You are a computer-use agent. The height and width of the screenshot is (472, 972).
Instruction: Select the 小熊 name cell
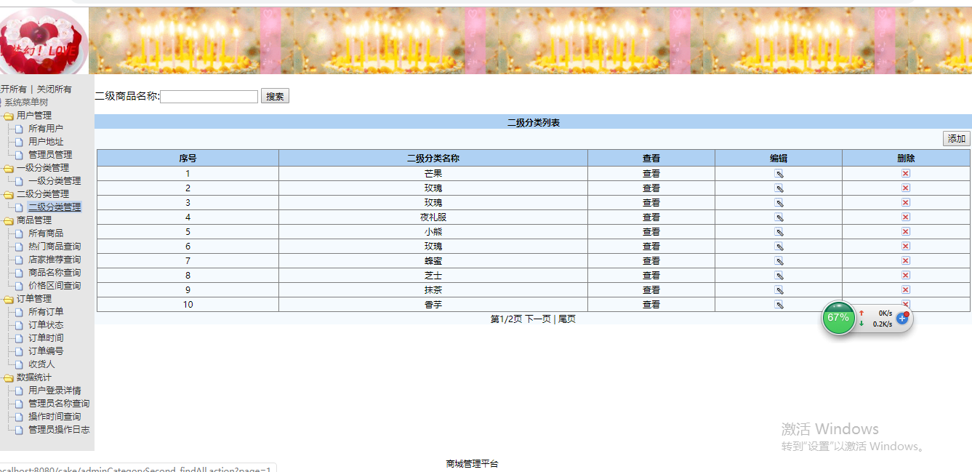[433, 232]
